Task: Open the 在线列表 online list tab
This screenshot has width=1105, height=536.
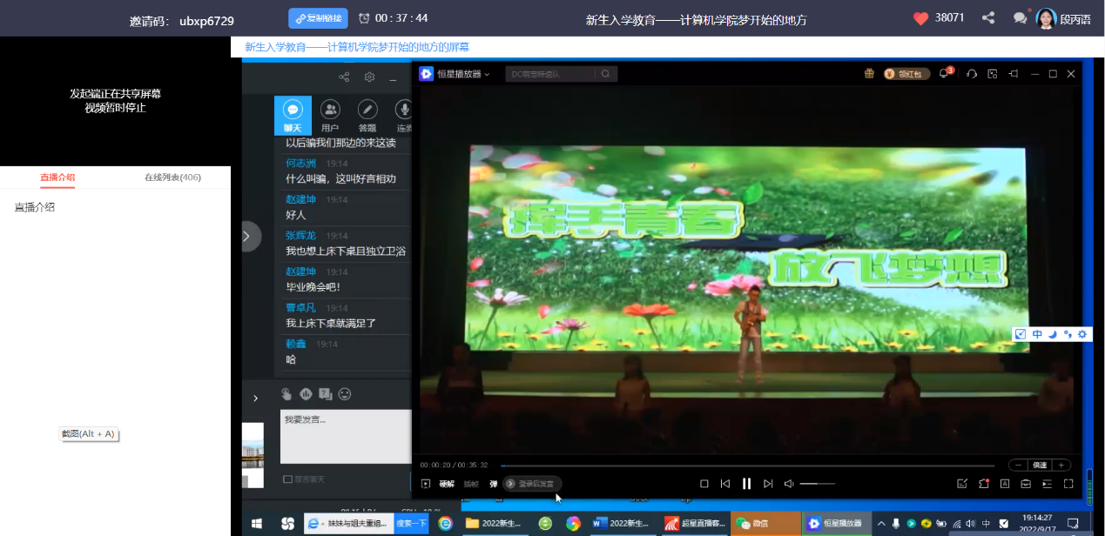Action: click(x=172, y=178)
